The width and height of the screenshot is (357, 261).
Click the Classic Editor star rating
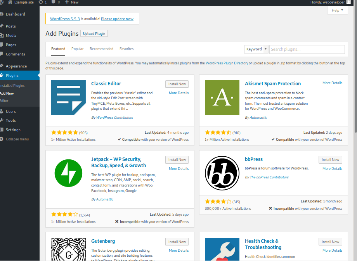[x=65, y=132]
